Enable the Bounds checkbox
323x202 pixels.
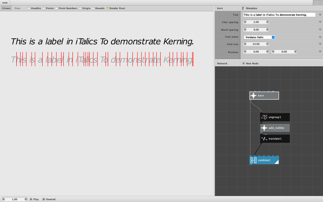click(x=93, y=8)
